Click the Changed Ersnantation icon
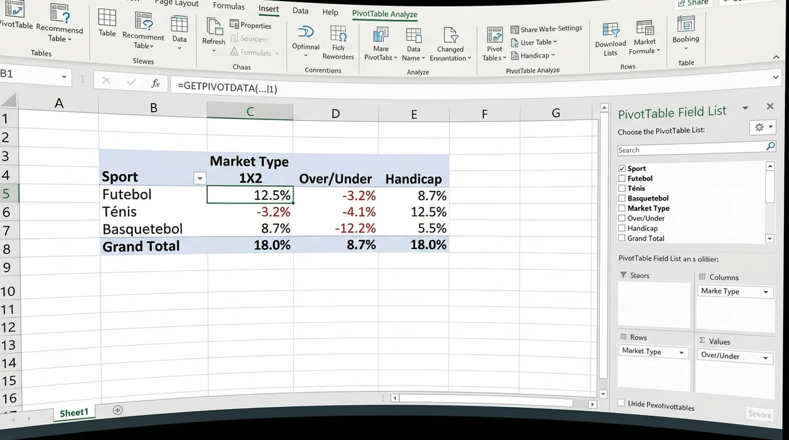This screenshot has width=789, height=440. pyautogui.click(x=450, y=35)
